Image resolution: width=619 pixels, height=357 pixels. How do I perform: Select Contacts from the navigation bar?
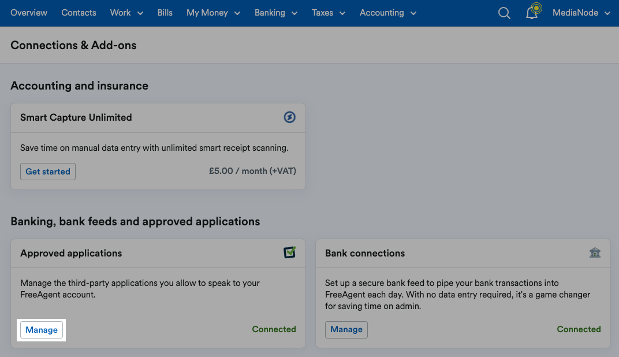(79, 13)
